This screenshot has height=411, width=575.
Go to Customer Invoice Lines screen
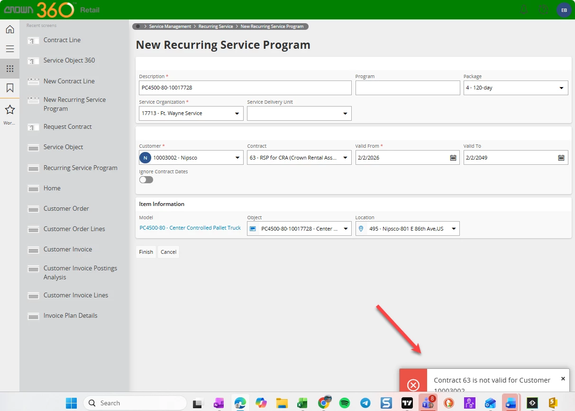tap(75, 295)
